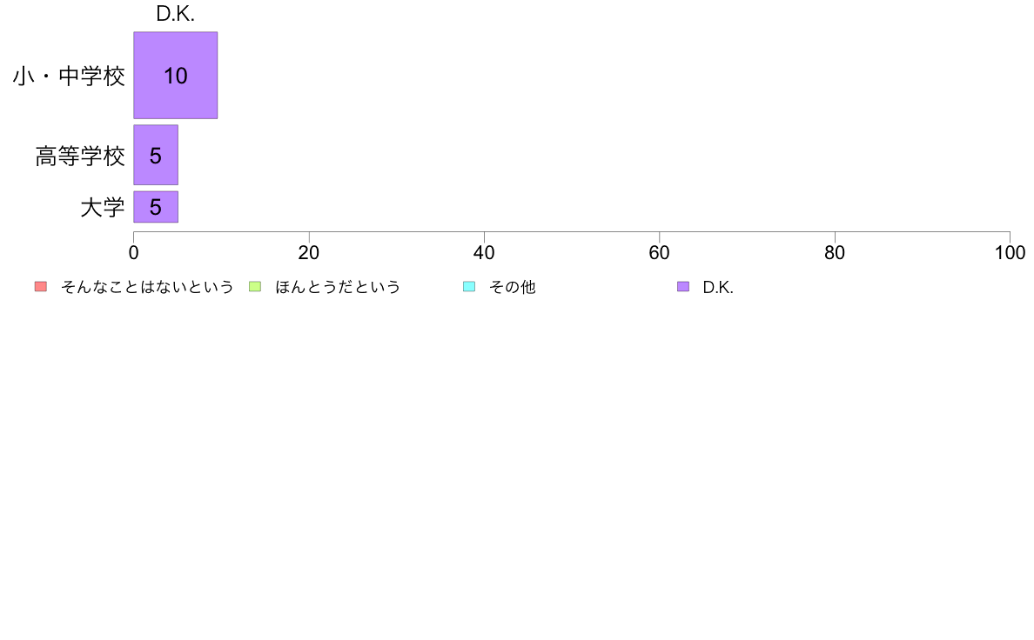Click the green legend swatch for ほんとうだという
This screenshot has height=640, width=1034.
(255, 287)
